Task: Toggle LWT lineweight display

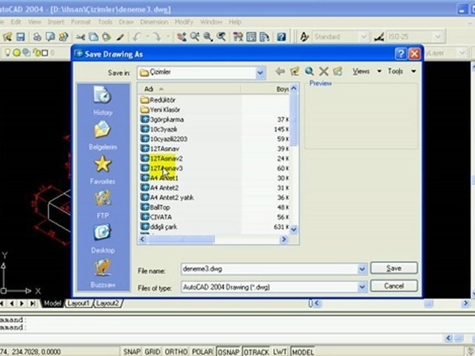Action: [280, 352]
